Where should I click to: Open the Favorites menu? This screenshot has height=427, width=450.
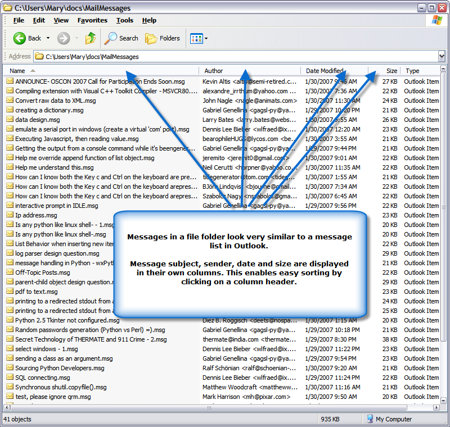(x=92, y=20)
